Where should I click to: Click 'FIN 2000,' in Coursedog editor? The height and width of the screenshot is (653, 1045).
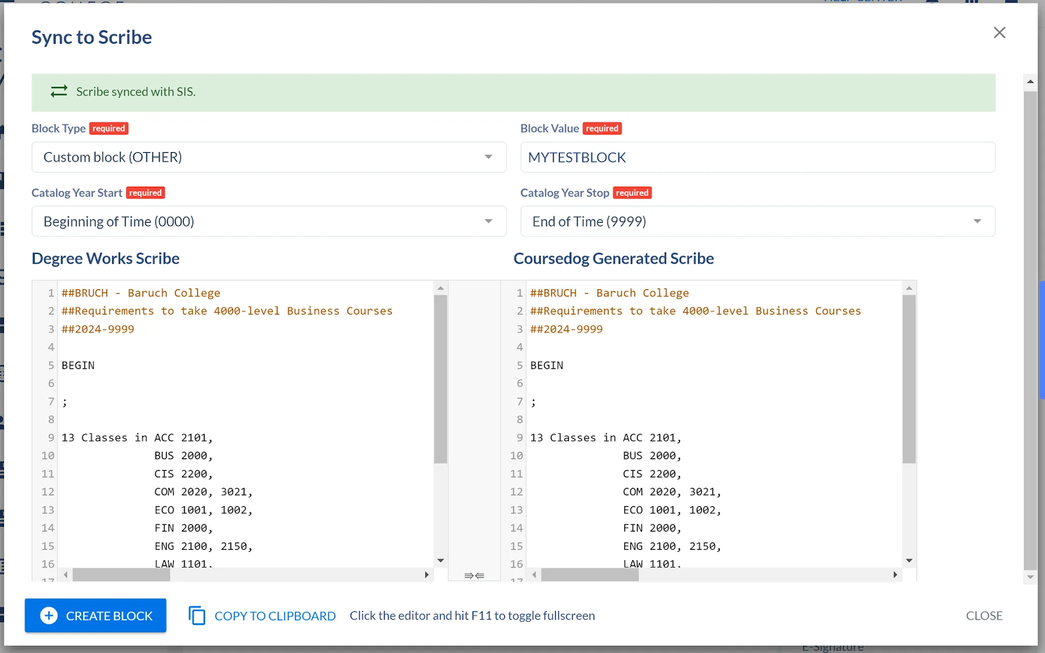click(x=652, y=528)
